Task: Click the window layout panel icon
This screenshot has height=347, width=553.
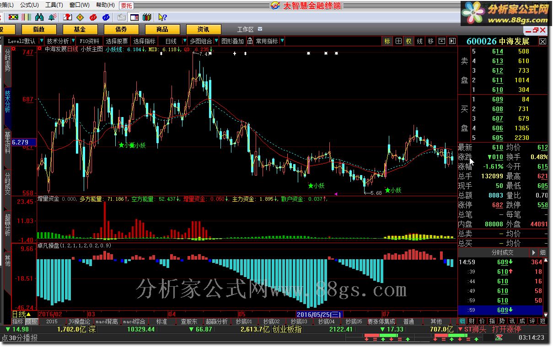Action: 134,17
